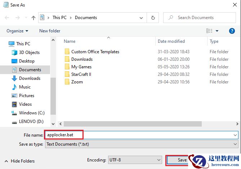Image resolution: width=241 pixels, height=169 pixels.
Task: Click the Documents breadcrumb in address bar
Action: 86,18
